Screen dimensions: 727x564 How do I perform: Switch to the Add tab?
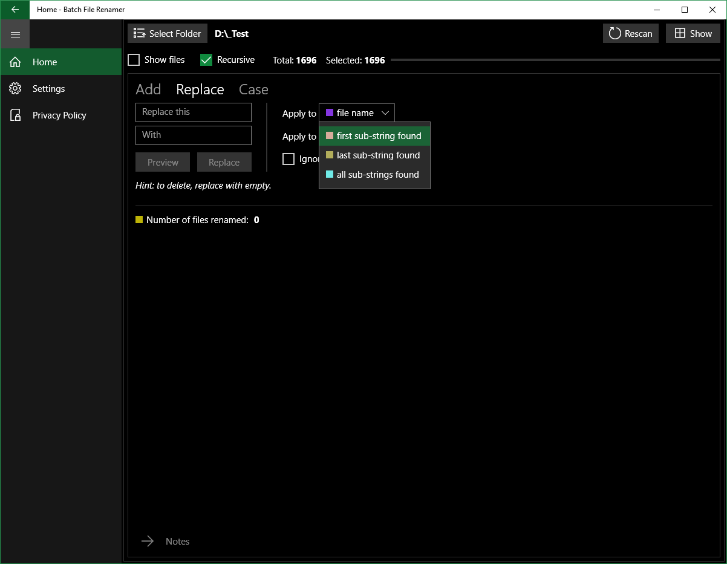(x=148, y=89)
